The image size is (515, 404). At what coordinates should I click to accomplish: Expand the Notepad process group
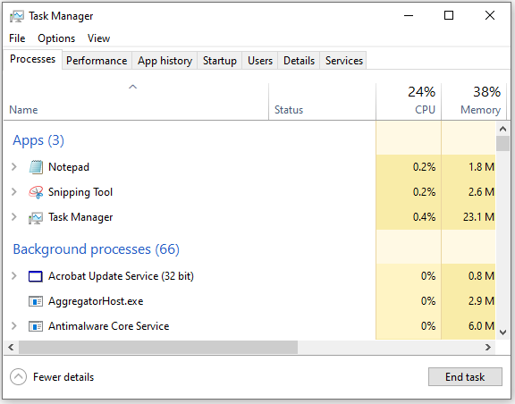[x=13, y=167]
